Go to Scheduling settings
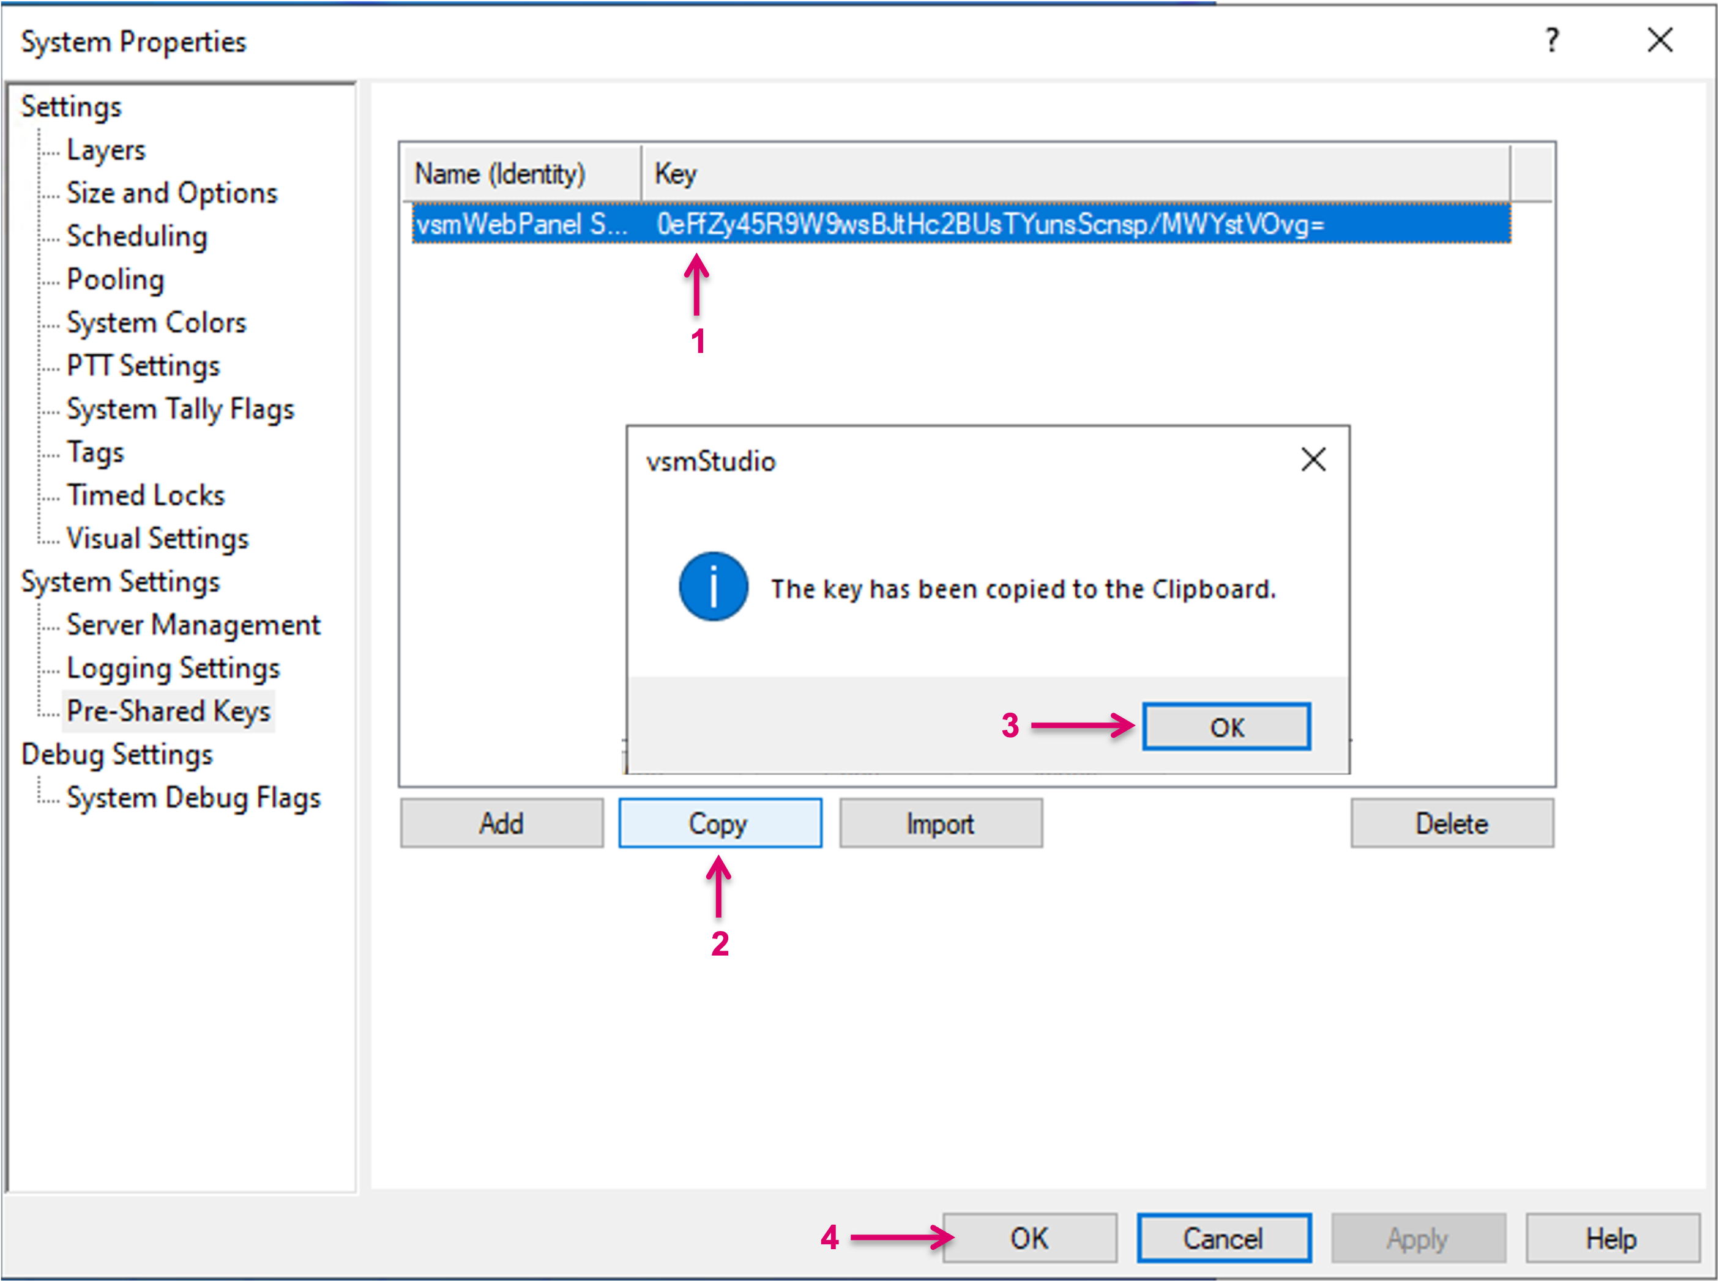The width and height of the screenshot is (1719, 1281). coord(136,237)
